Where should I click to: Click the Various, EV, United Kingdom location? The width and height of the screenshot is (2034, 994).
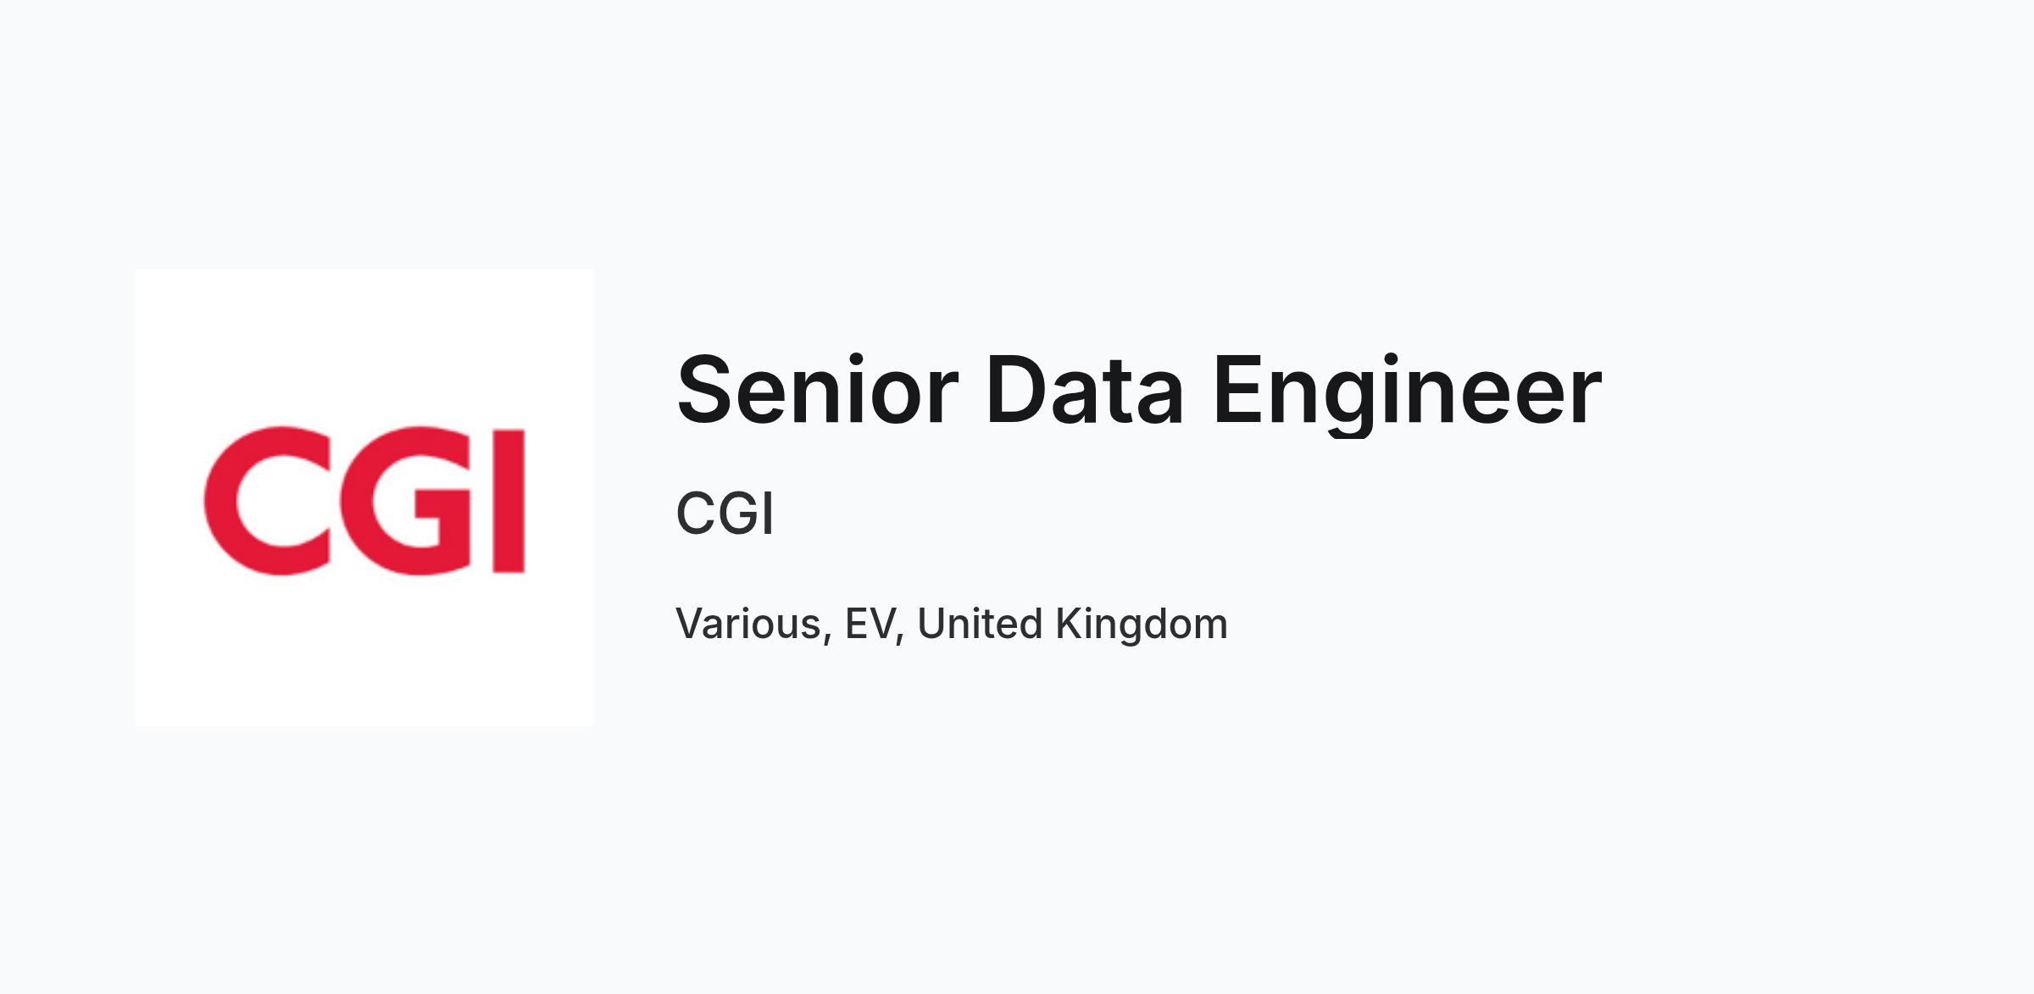[952, 625]
